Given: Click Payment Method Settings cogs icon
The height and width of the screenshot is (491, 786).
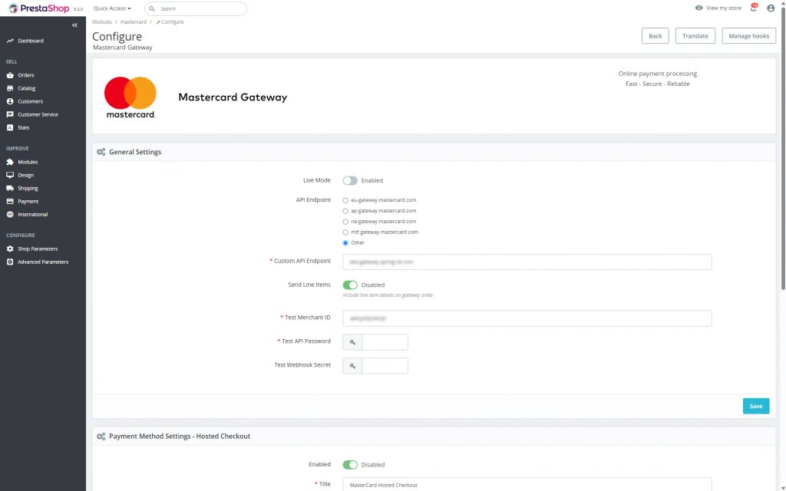Looking at the screenshot, I should pos(101,437).
